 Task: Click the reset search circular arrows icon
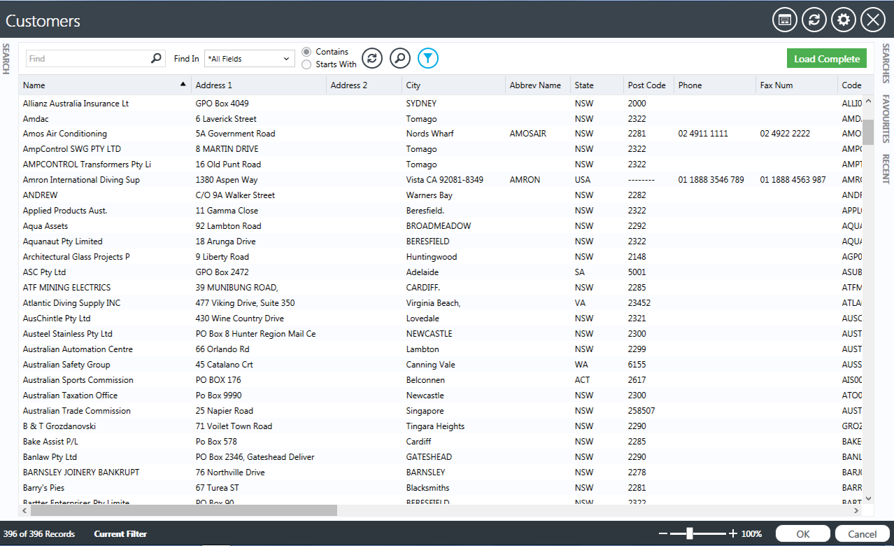click(x=372, y=58)
